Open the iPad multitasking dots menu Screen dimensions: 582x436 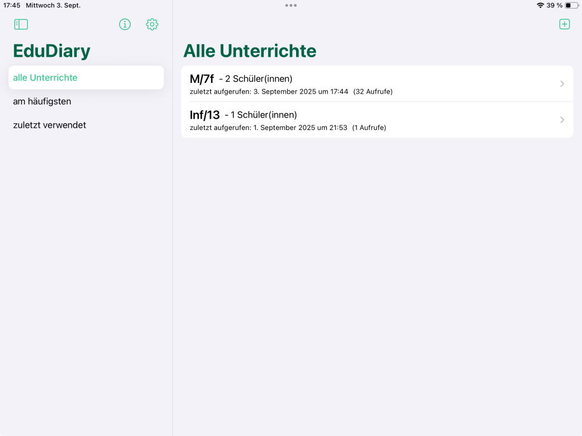tap(290, 6)
